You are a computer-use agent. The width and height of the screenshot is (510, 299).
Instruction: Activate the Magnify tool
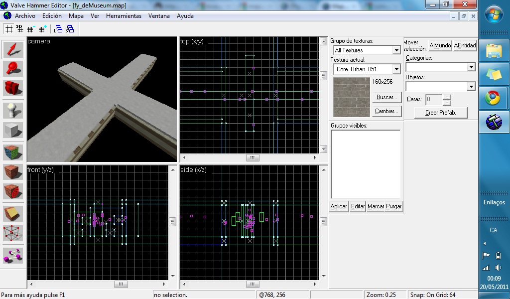(13, 69)
